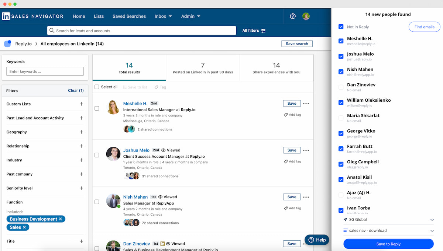The image size is (443, 251).
Task: Check the Dan Zinoviev checkbox in Reply panel
Action: pos(341,87)
